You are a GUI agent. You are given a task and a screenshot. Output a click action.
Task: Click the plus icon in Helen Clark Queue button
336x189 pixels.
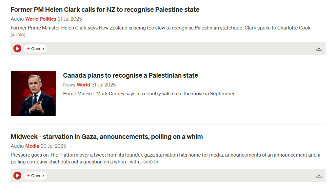(28, 48)
